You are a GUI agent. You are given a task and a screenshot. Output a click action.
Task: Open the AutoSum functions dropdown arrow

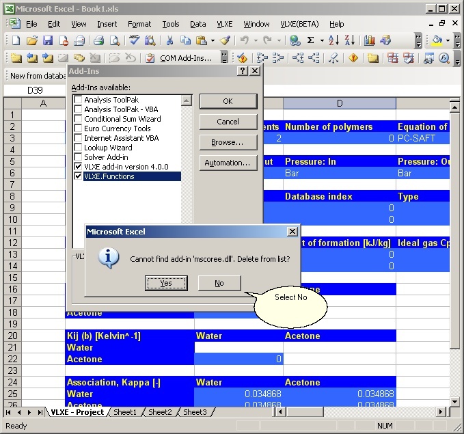pos(322,40)
